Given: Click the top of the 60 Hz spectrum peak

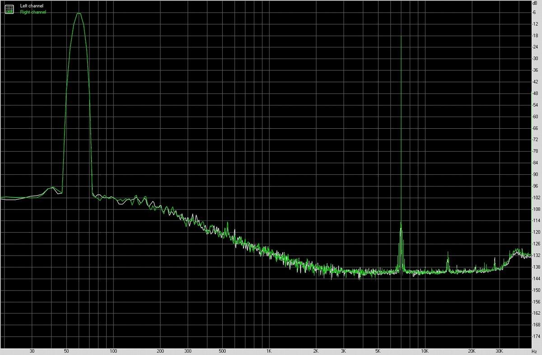Looking at the screenshot, I should [x=79, y=13].
